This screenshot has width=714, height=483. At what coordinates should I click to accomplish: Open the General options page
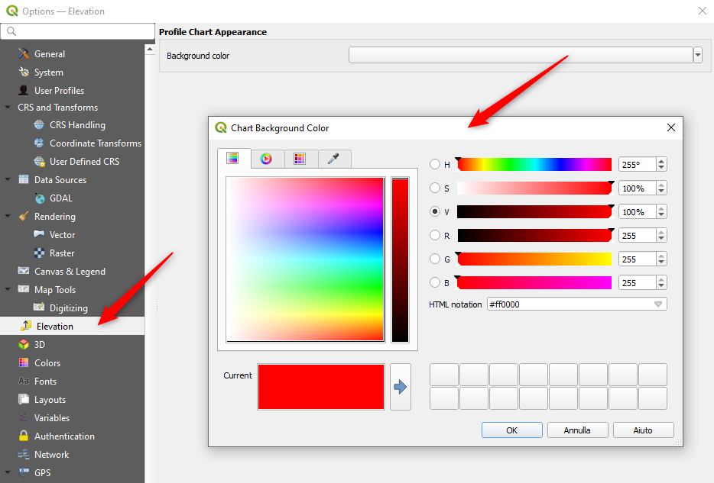click(49, 54)
